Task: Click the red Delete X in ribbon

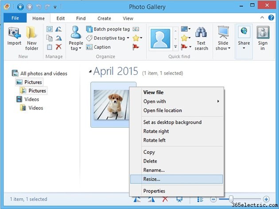Action: (58, 47)
